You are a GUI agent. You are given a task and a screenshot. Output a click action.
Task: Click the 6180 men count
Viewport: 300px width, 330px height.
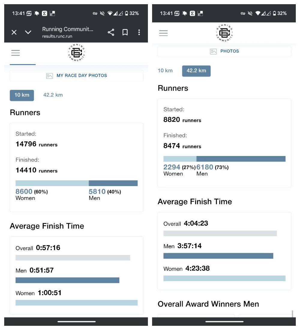click(205, 167)
